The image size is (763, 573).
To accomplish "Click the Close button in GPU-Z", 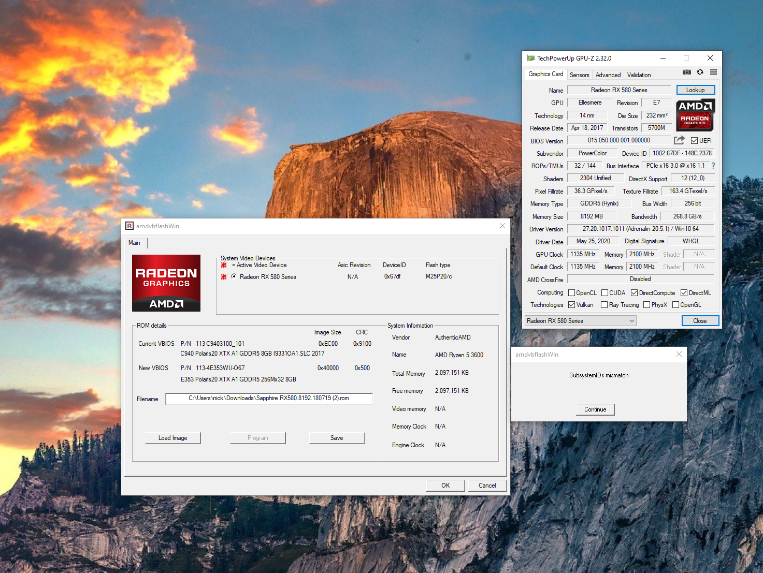I will (700, 321).
